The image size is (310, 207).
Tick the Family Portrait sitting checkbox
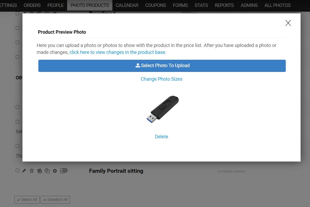pyautogui.click(x=17, y=171)
